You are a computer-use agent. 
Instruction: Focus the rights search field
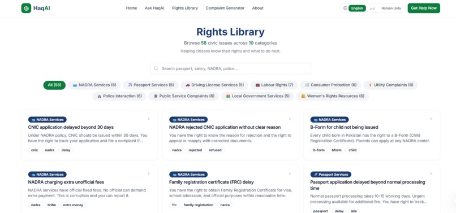[231, 68]
